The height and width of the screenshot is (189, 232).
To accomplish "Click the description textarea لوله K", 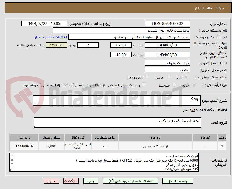I will [116, 101].
